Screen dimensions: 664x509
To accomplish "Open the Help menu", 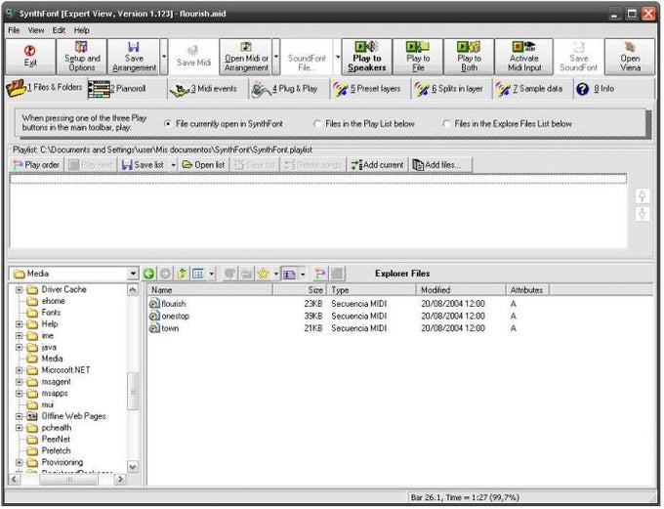I will click(82, 30).
